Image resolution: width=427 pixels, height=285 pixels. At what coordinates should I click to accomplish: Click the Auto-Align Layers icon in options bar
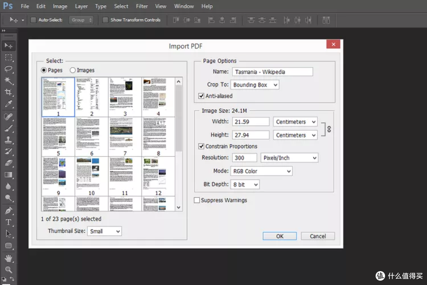coord(326,20)
